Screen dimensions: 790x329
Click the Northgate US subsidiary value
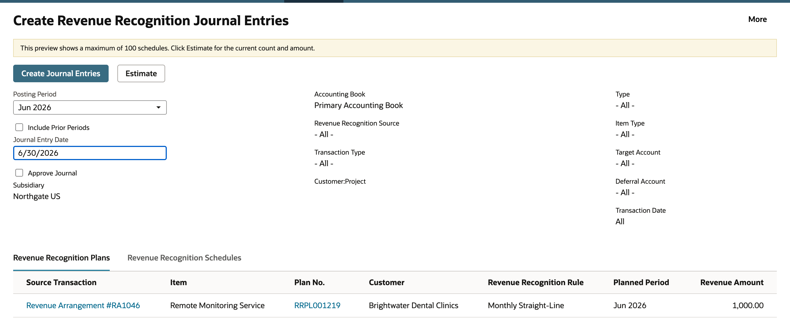pos(37,196)
